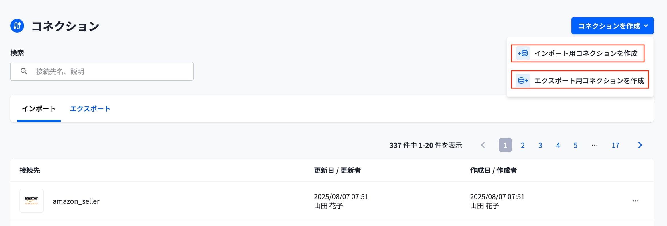This screenshot has width=667, height=226.
Task: Click the export database arrow icon
Action: 523,80
